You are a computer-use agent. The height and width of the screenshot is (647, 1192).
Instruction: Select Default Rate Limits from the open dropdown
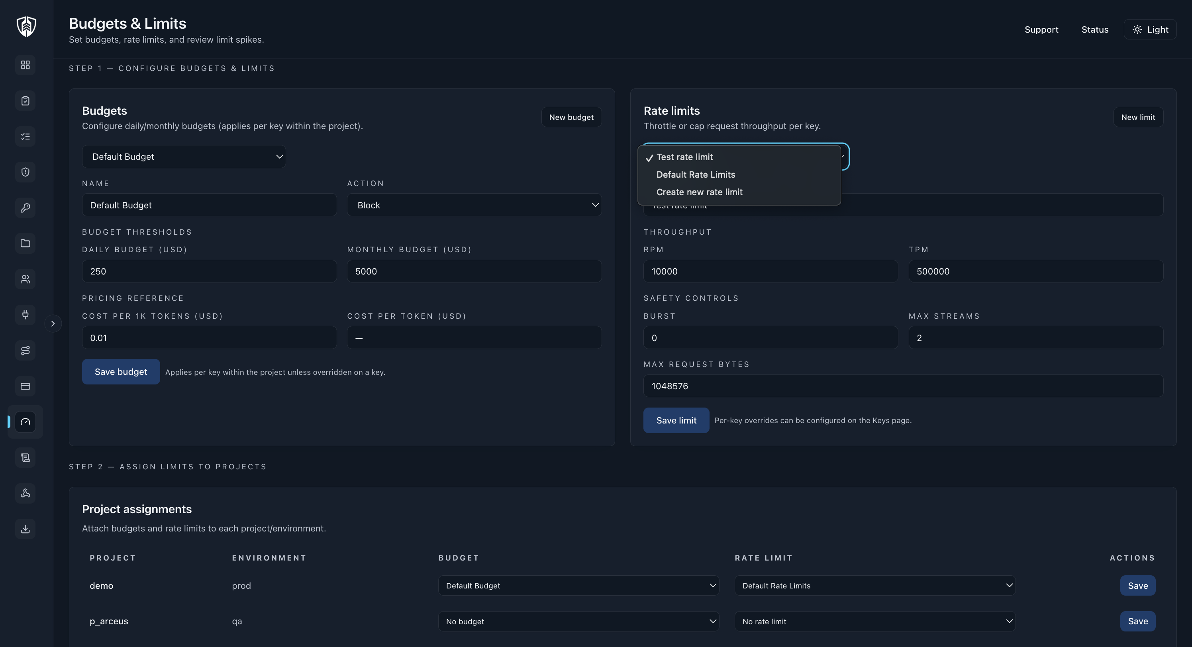coord(696,174)
